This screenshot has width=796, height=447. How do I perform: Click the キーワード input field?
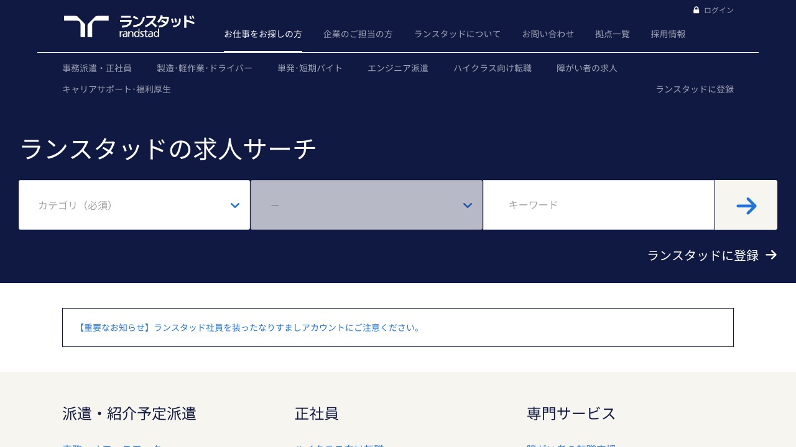599,205
